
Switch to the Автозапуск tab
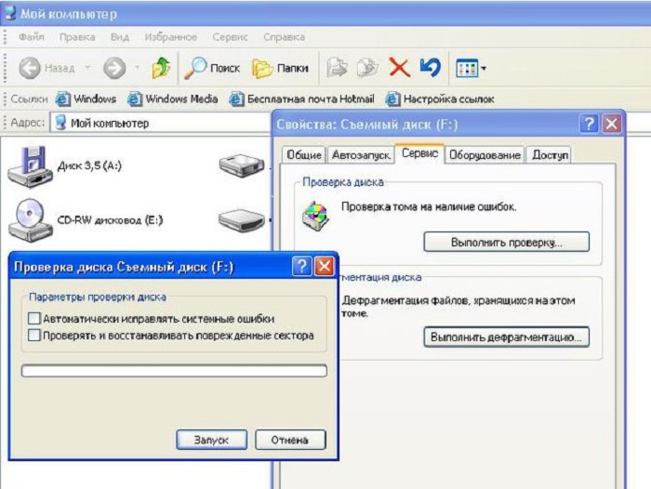(361, 155)
